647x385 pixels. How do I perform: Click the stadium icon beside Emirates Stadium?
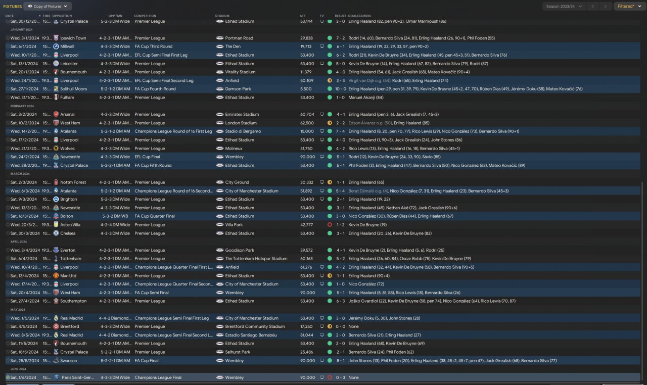[x=219, y=114]
